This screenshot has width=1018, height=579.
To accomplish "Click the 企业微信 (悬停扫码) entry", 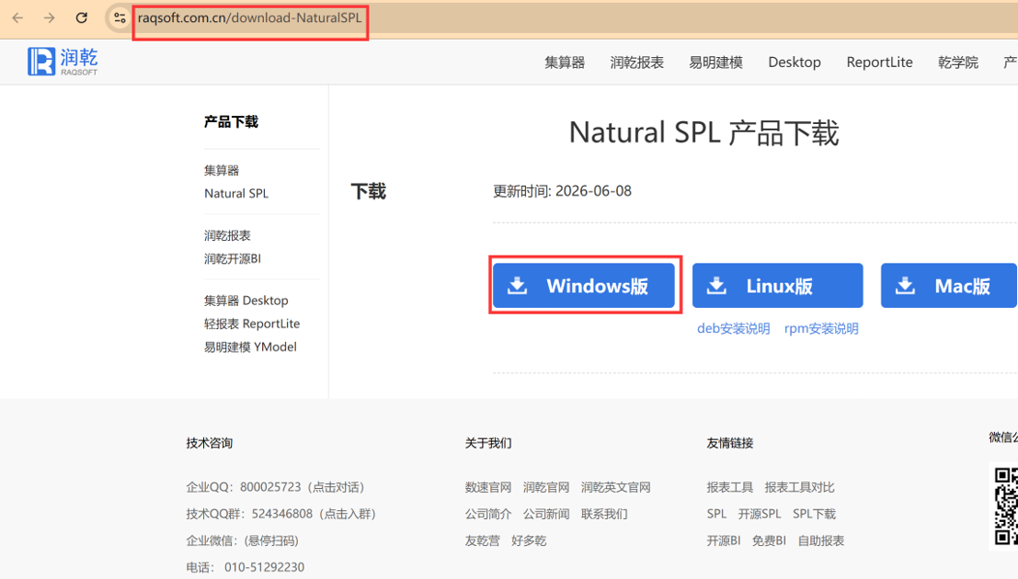I will point(242,540).
